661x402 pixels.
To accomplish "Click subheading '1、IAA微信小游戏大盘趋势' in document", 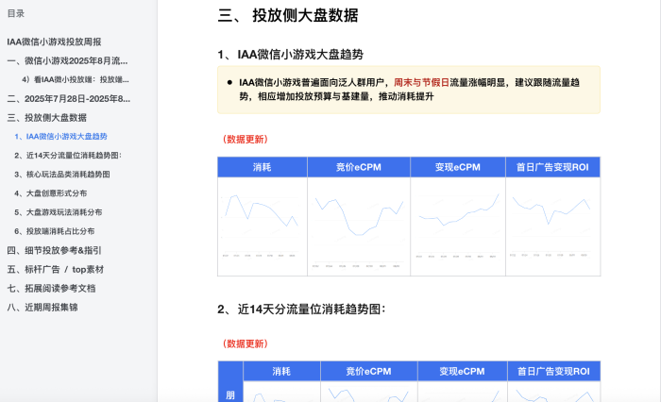I will (291, 55).
